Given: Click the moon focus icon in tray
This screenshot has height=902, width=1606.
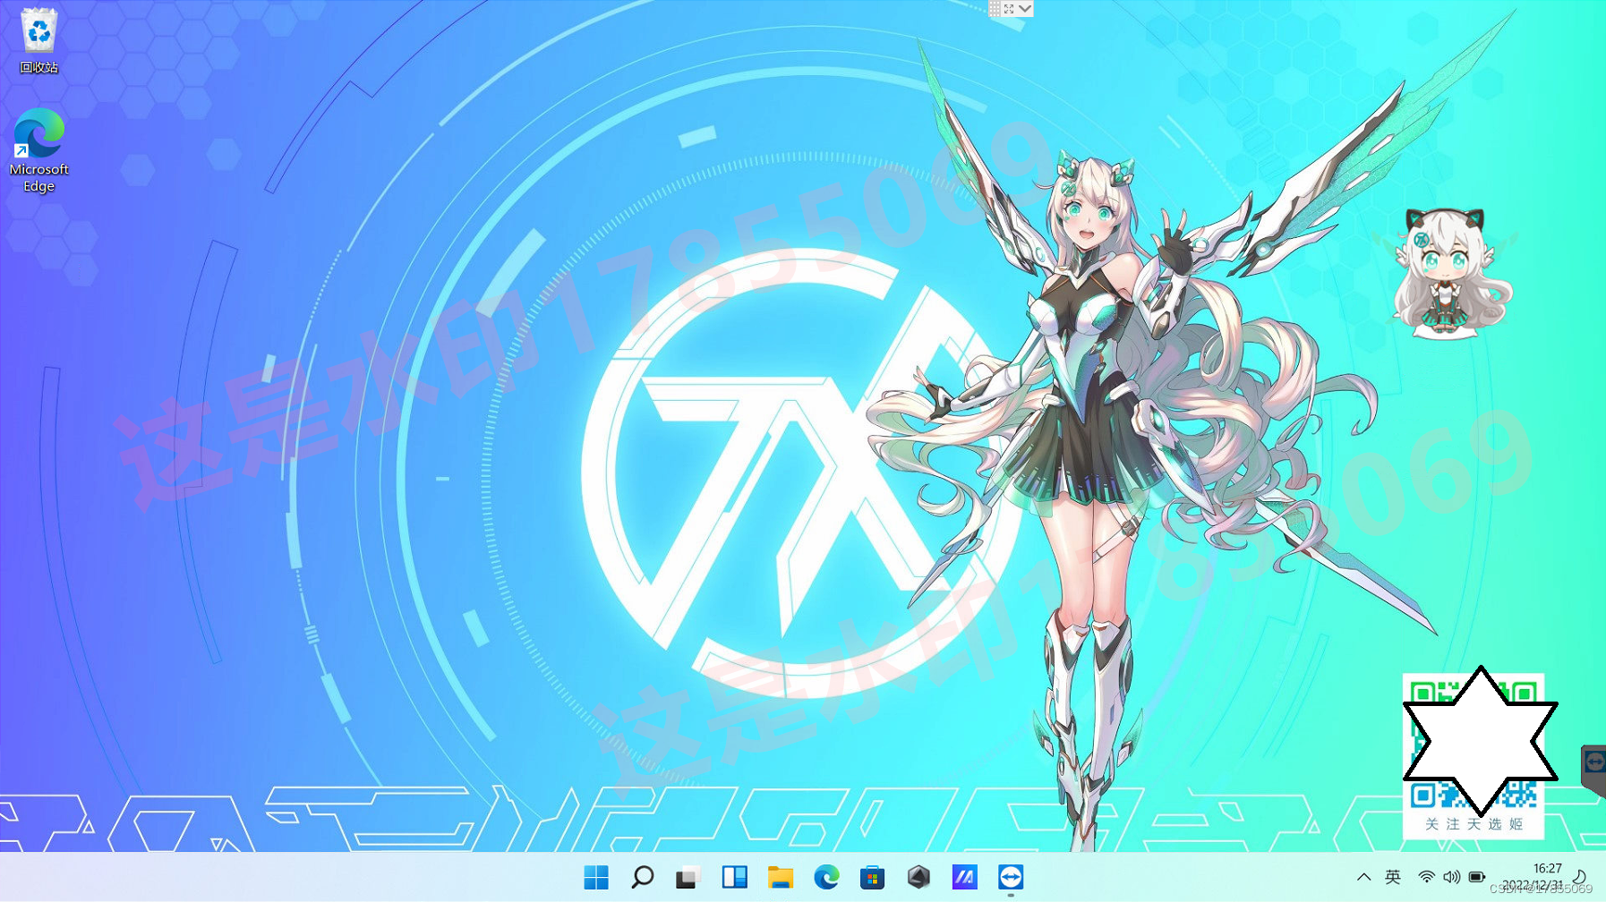Looking at the screenshot, I should [x=1580, y=877].
